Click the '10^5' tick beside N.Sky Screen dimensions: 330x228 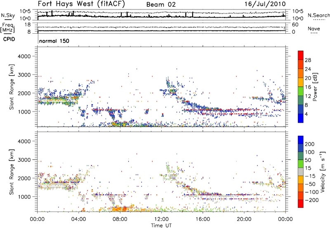(25, 12)
